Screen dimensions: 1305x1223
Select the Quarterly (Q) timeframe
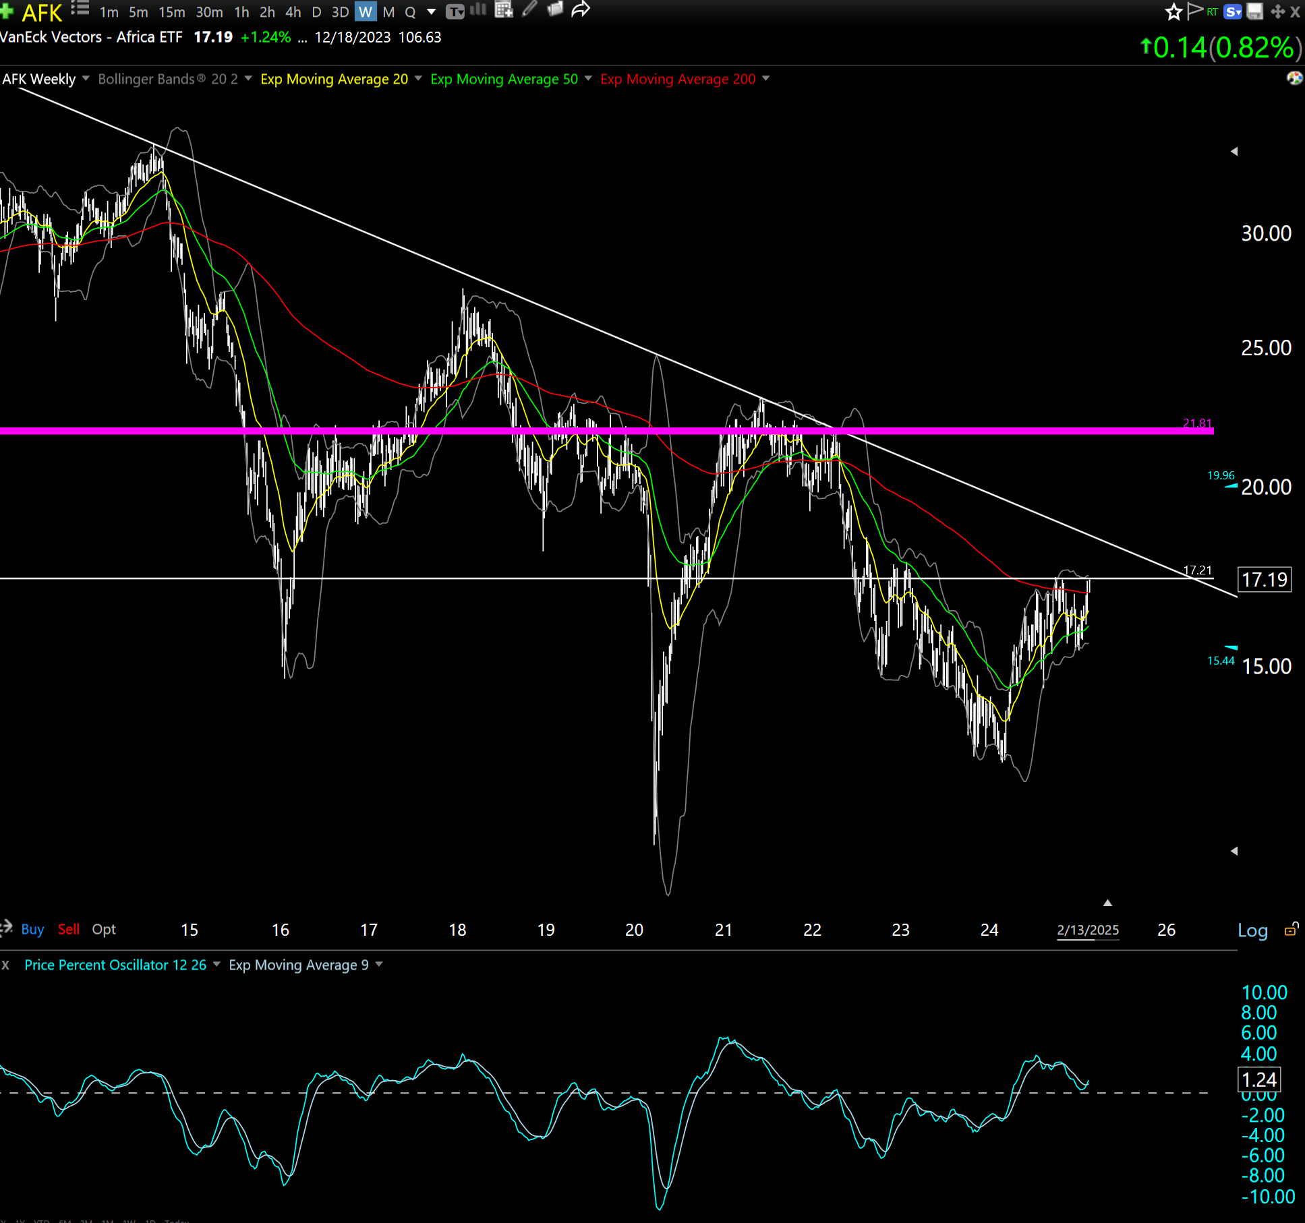411,11
